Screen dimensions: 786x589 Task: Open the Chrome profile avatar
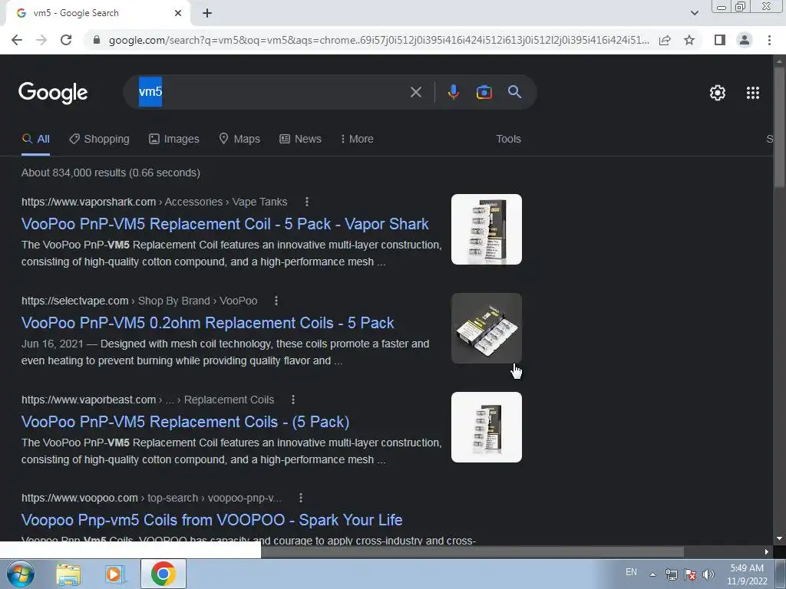point(745,40)
